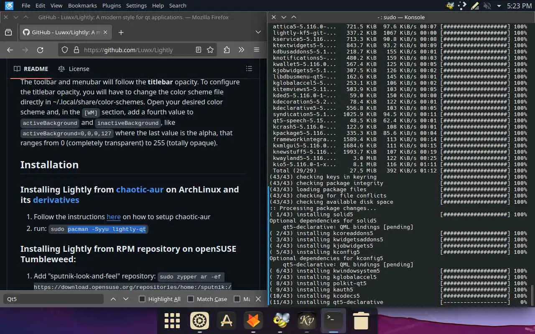Close the find bar
535x334 pixels.
coord(258,299)
